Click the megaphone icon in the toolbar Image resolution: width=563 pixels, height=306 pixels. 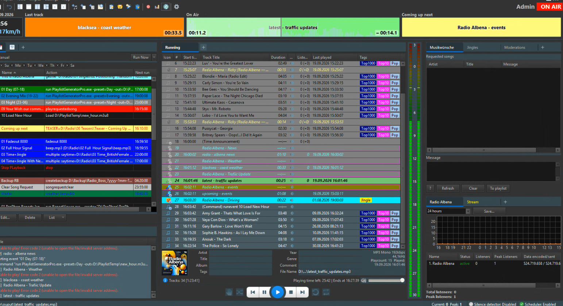click(128, 7)
